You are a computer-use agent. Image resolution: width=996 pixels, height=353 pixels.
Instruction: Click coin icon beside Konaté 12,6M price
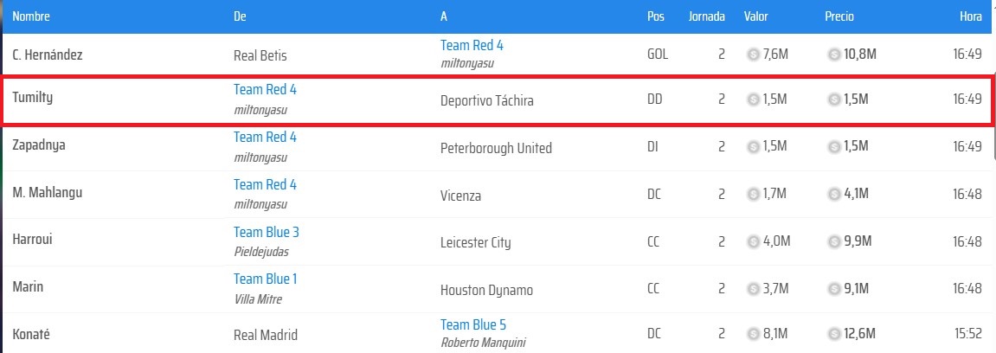pos(834,334)
